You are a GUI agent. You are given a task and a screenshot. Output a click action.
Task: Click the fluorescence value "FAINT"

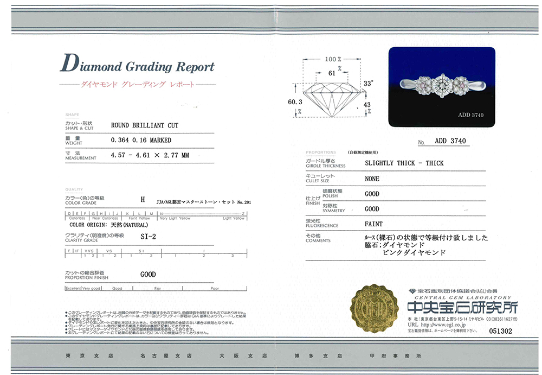[x=373, y=224]
